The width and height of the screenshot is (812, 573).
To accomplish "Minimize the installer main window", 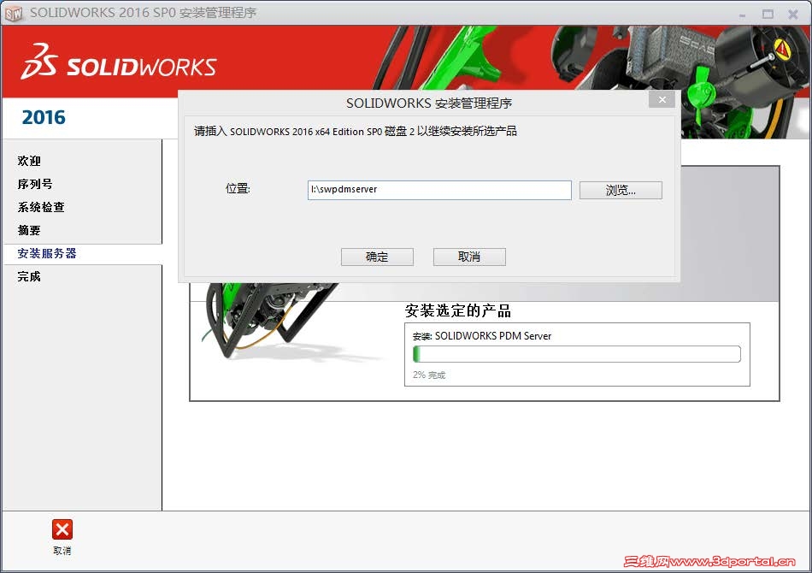I will [x=742, y=15].
